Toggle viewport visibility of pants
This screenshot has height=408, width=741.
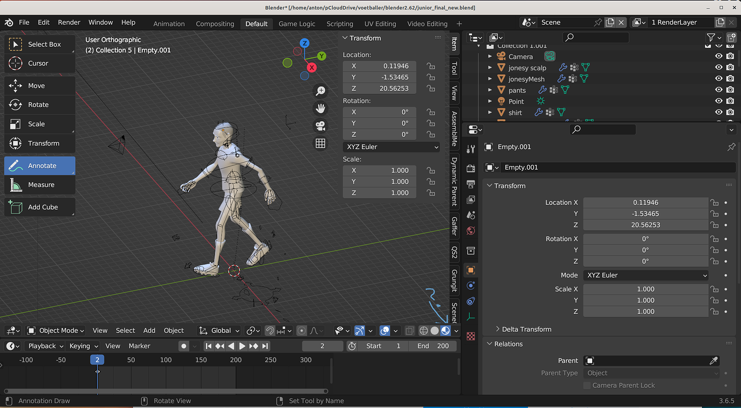click(x=718, y=90)
